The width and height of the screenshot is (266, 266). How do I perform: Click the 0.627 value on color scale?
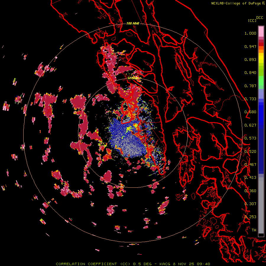tap(250, 125)
